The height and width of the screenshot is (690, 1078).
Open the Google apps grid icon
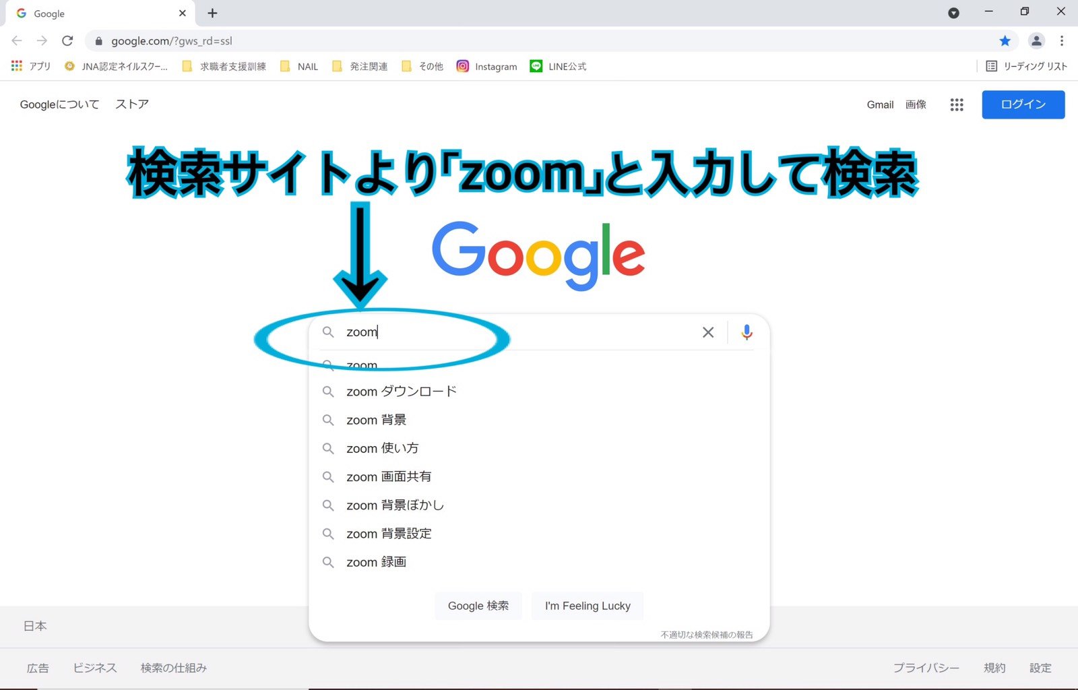pyautogui.click(x=957, y=104)
